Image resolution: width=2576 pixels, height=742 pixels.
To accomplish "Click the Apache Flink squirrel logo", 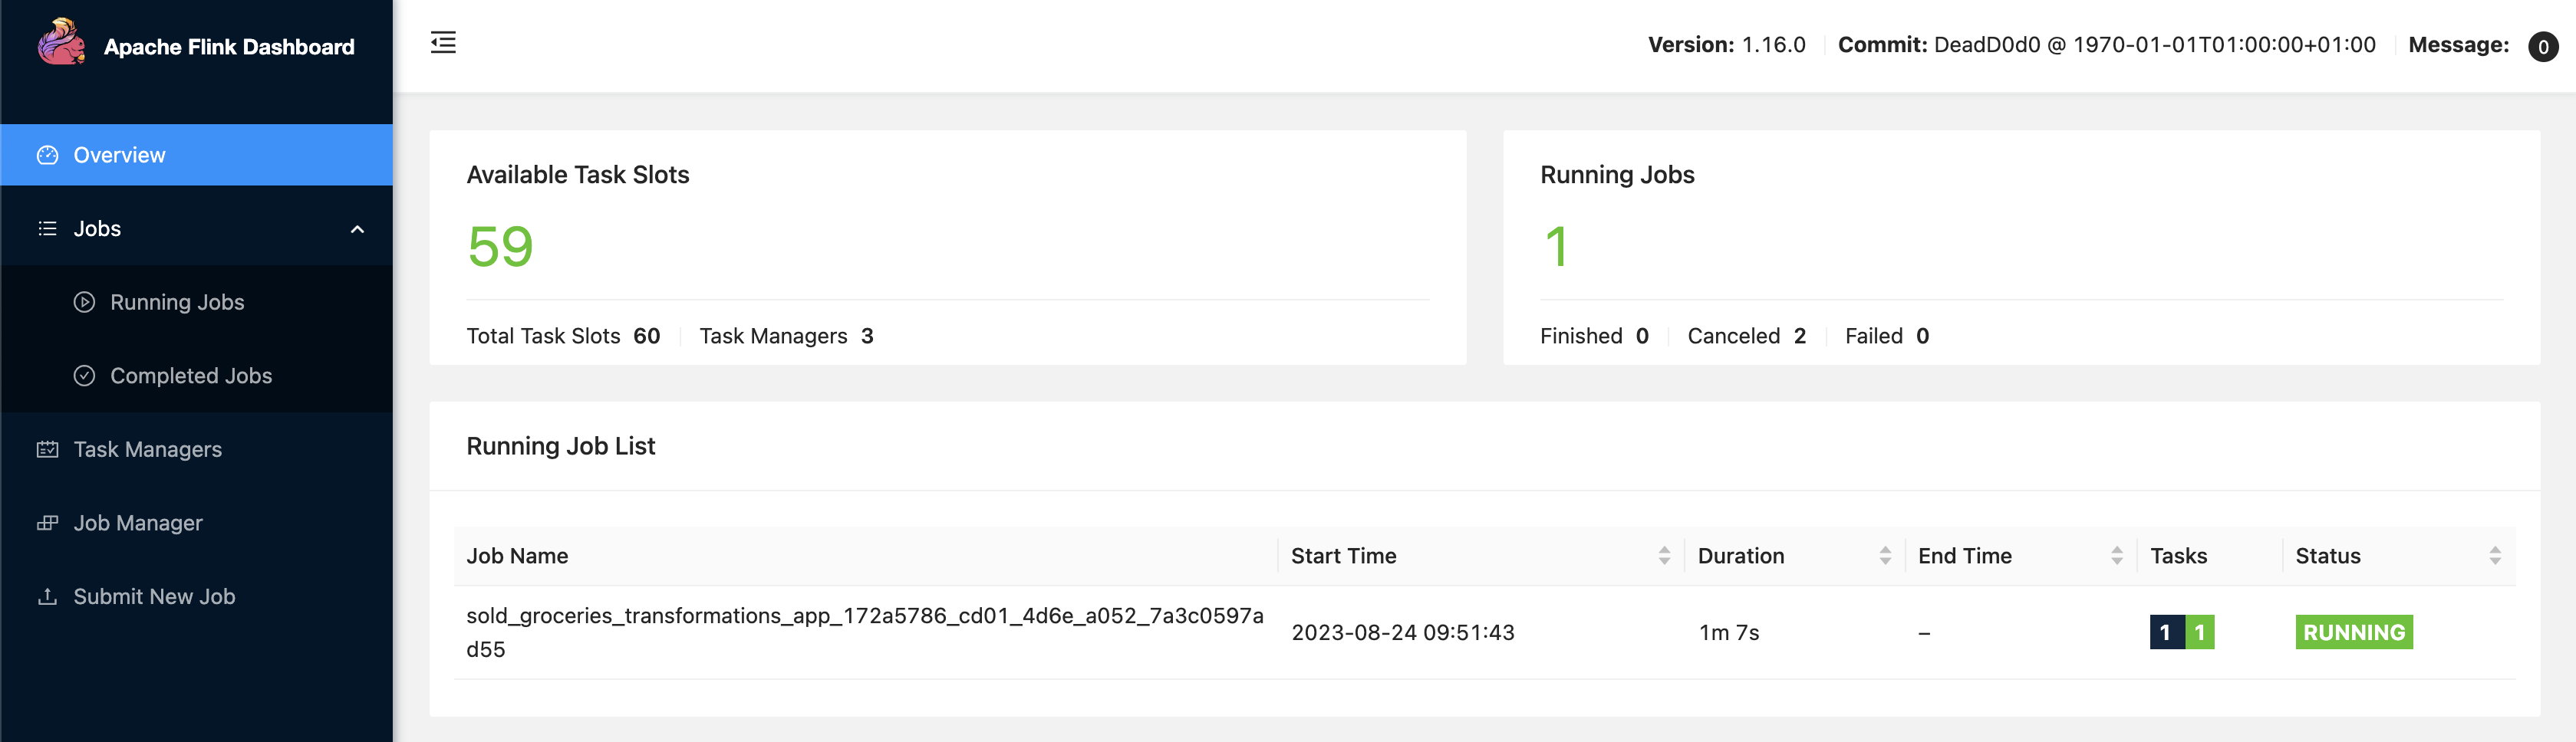I will 62,45.
